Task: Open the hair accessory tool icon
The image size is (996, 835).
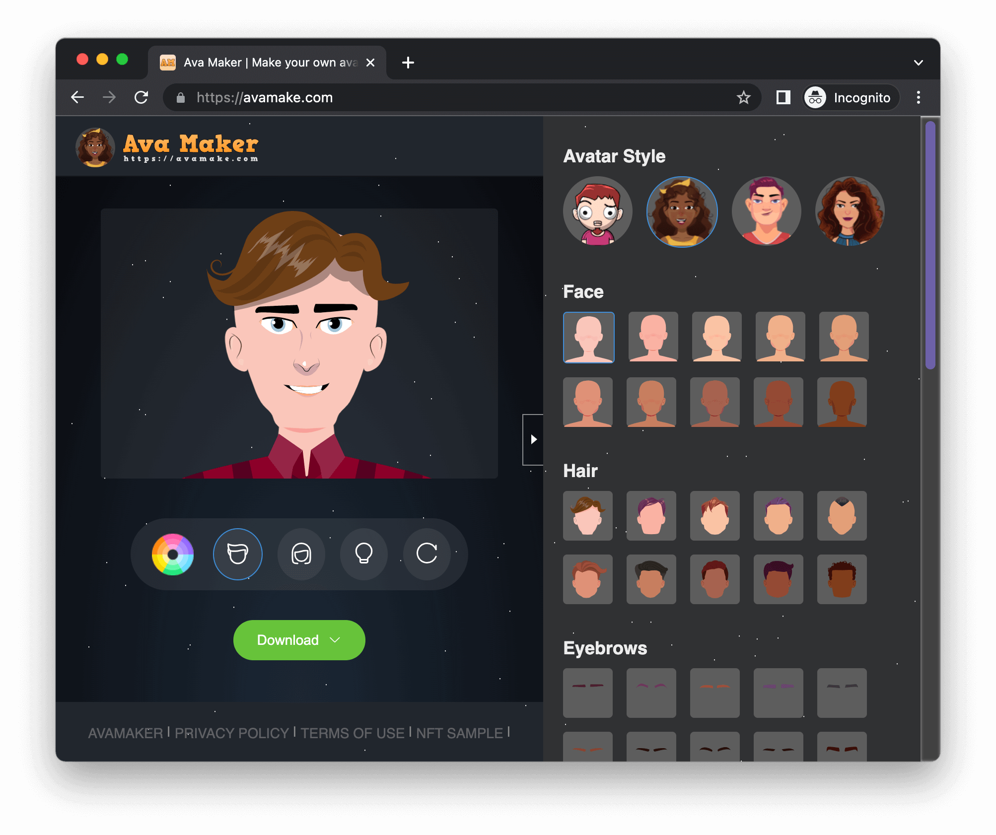Action: coord(301,554)
